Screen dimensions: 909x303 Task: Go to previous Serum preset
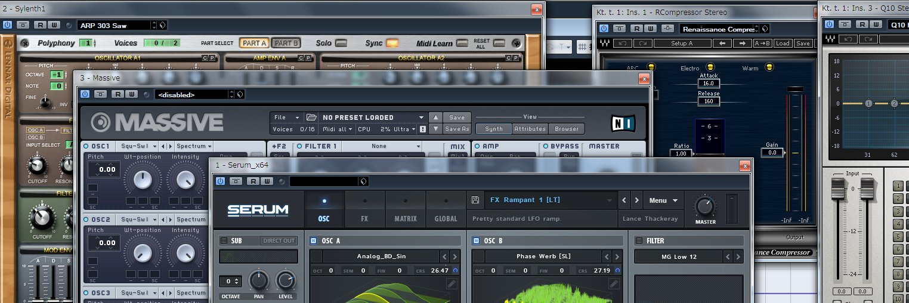click(x=624, y=200)
